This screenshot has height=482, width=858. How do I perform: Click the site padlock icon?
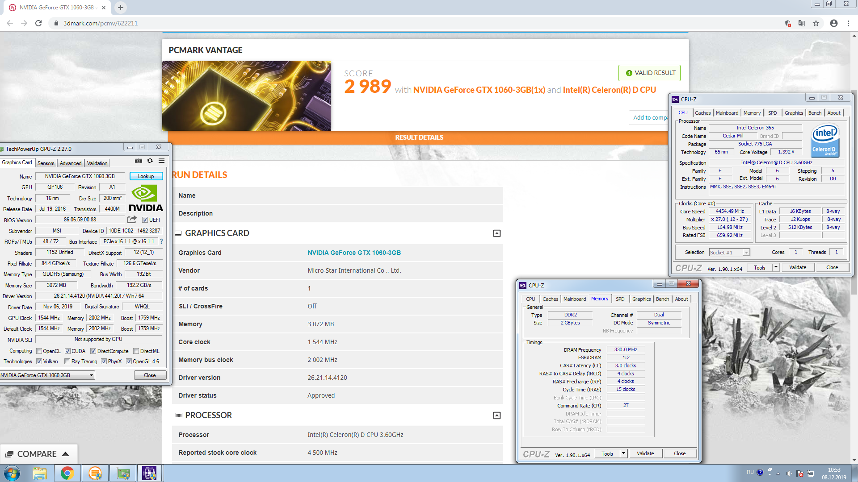coord(56,23)
